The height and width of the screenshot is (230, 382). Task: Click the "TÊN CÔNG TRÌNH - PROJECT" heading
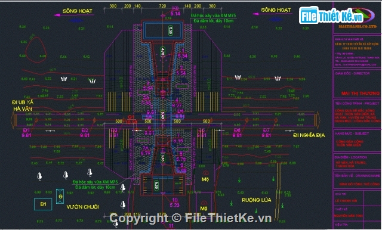(357, 103)
